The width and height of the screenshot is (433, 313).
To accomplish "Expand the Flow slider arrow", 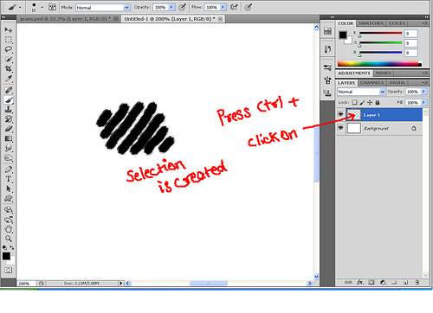I will (223, 7).
